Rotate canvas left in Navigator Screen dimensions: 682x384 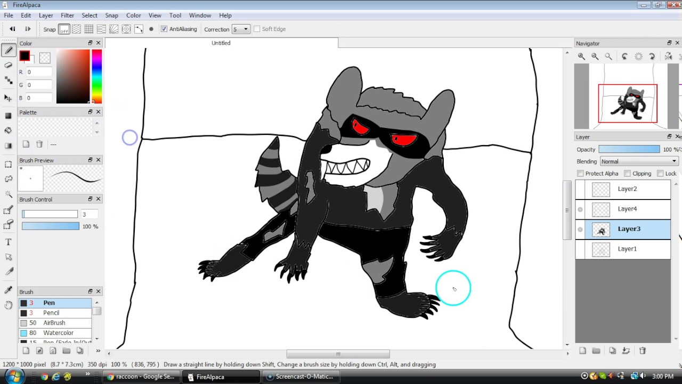click(x=624, y=57)
